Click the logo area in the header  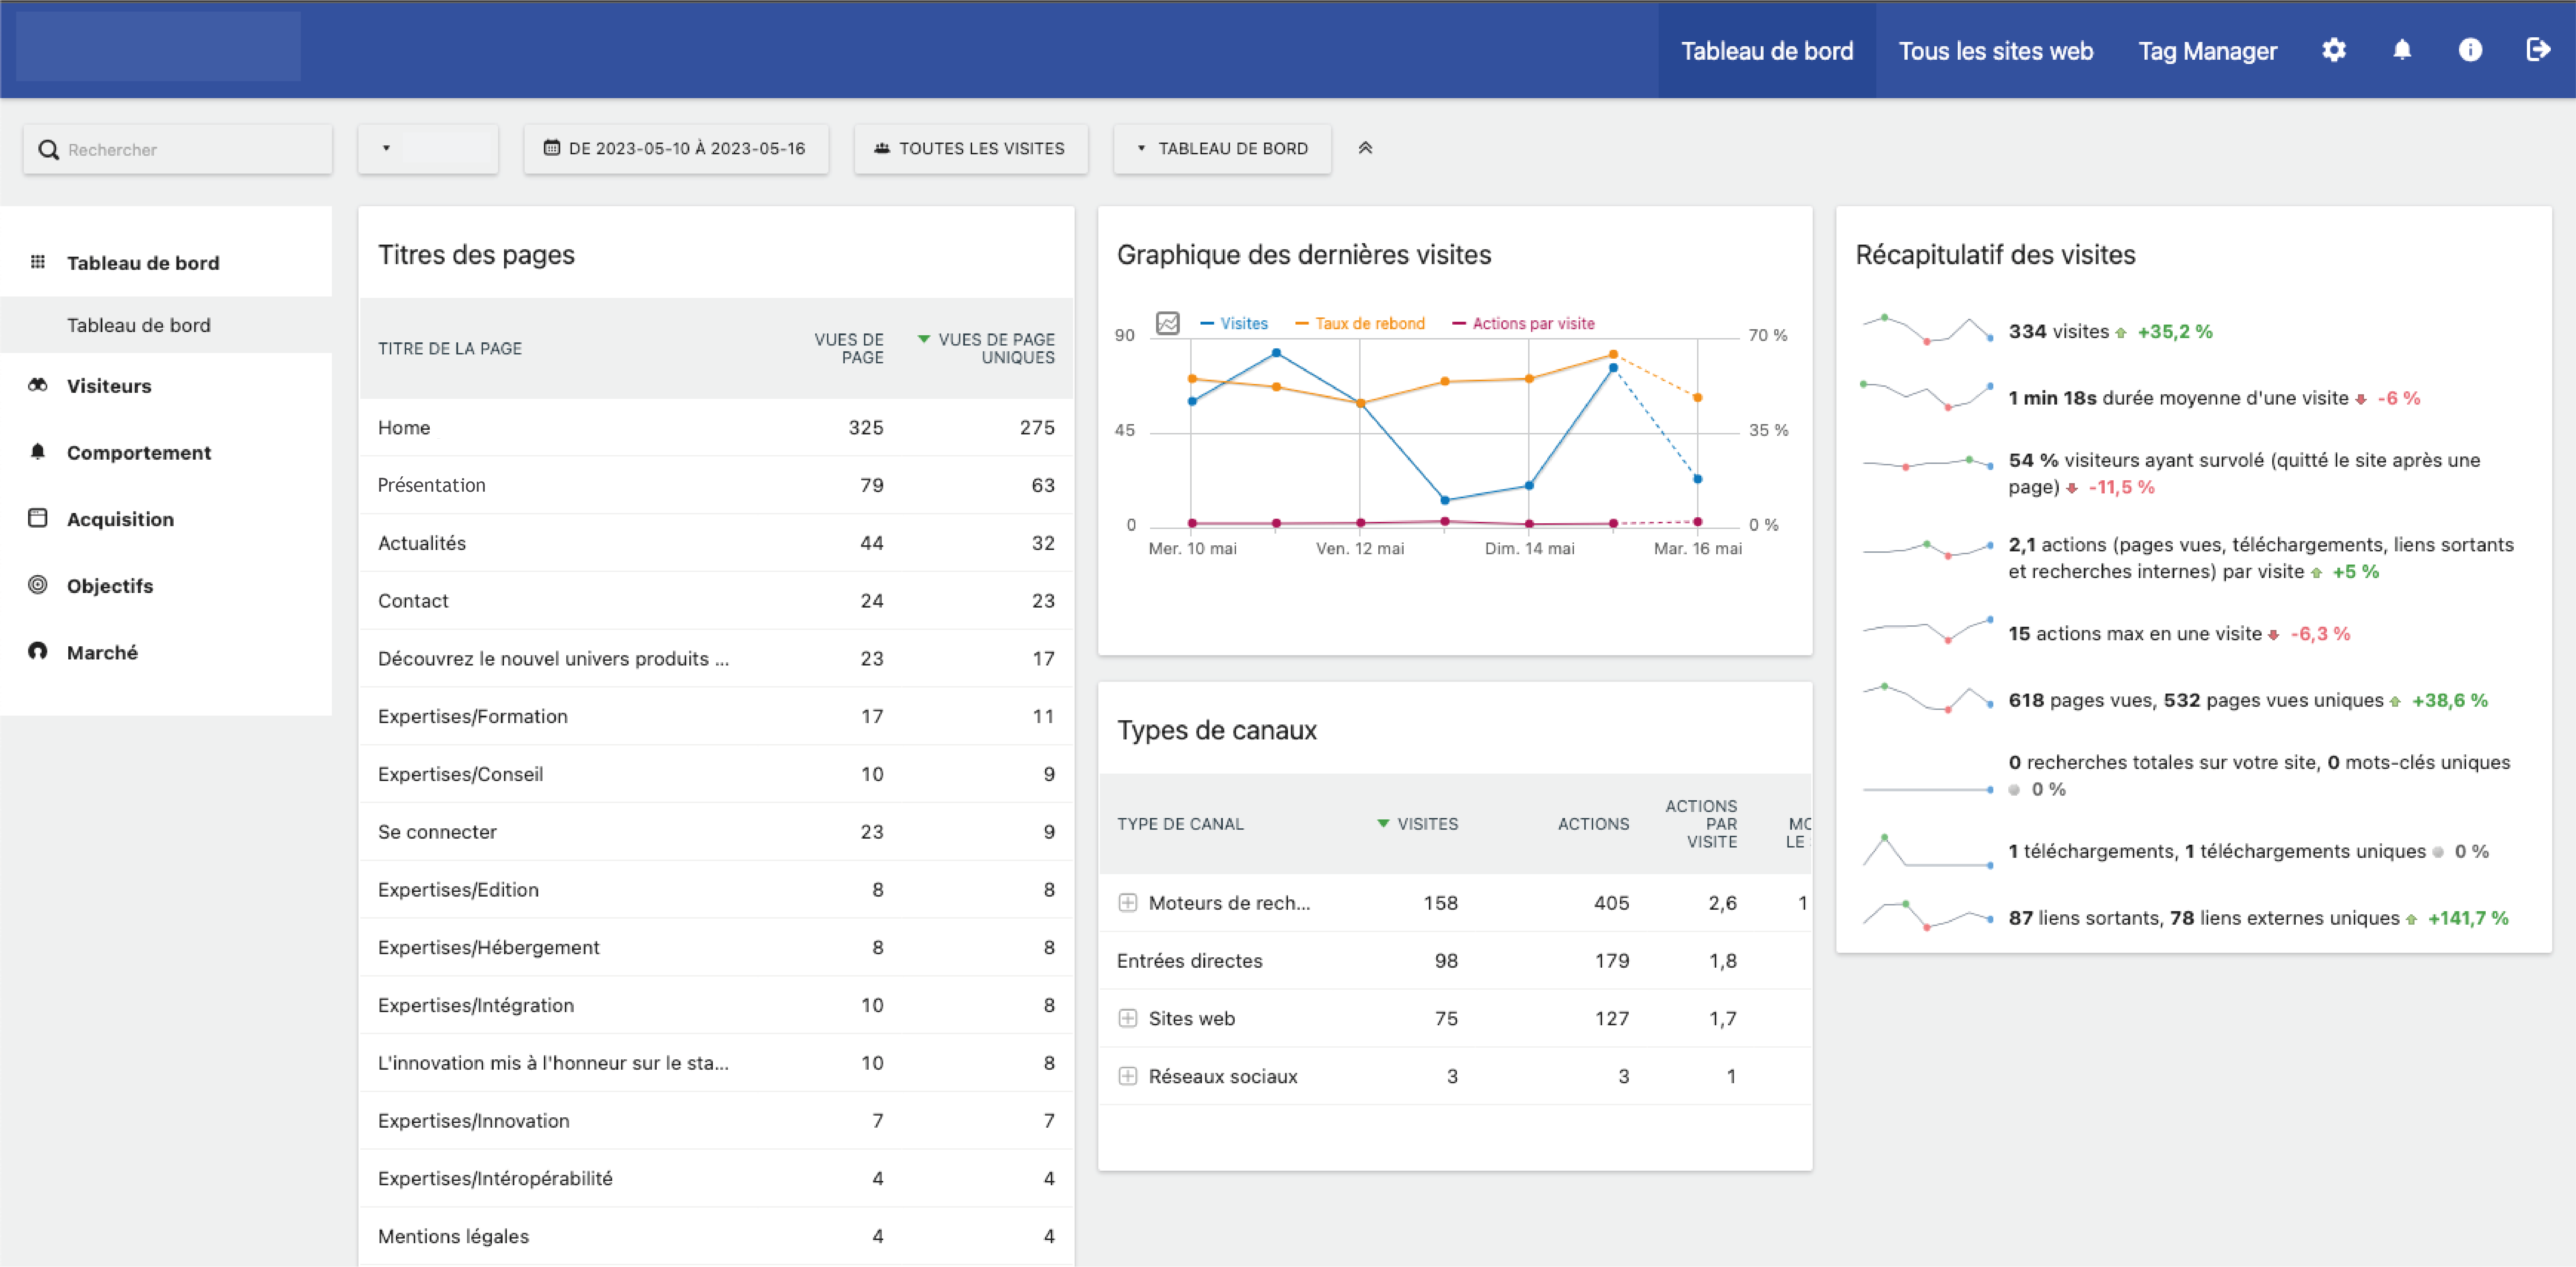158,46
